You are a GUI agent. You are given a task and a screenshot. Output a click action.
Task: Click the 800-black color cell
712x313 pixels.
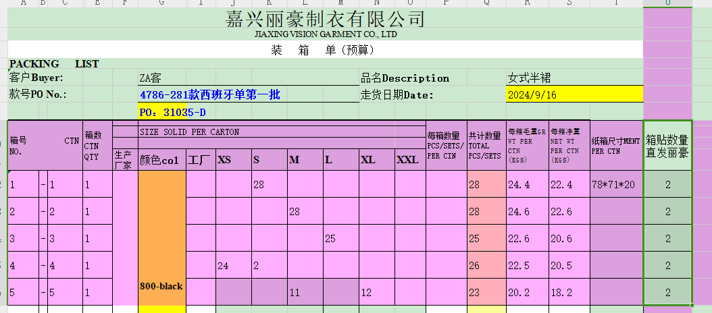point(161,286)
